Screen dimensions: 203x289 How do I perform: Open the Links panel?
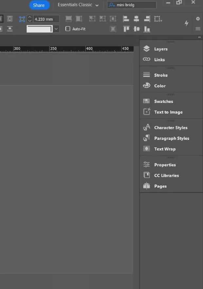pos(159,59)
